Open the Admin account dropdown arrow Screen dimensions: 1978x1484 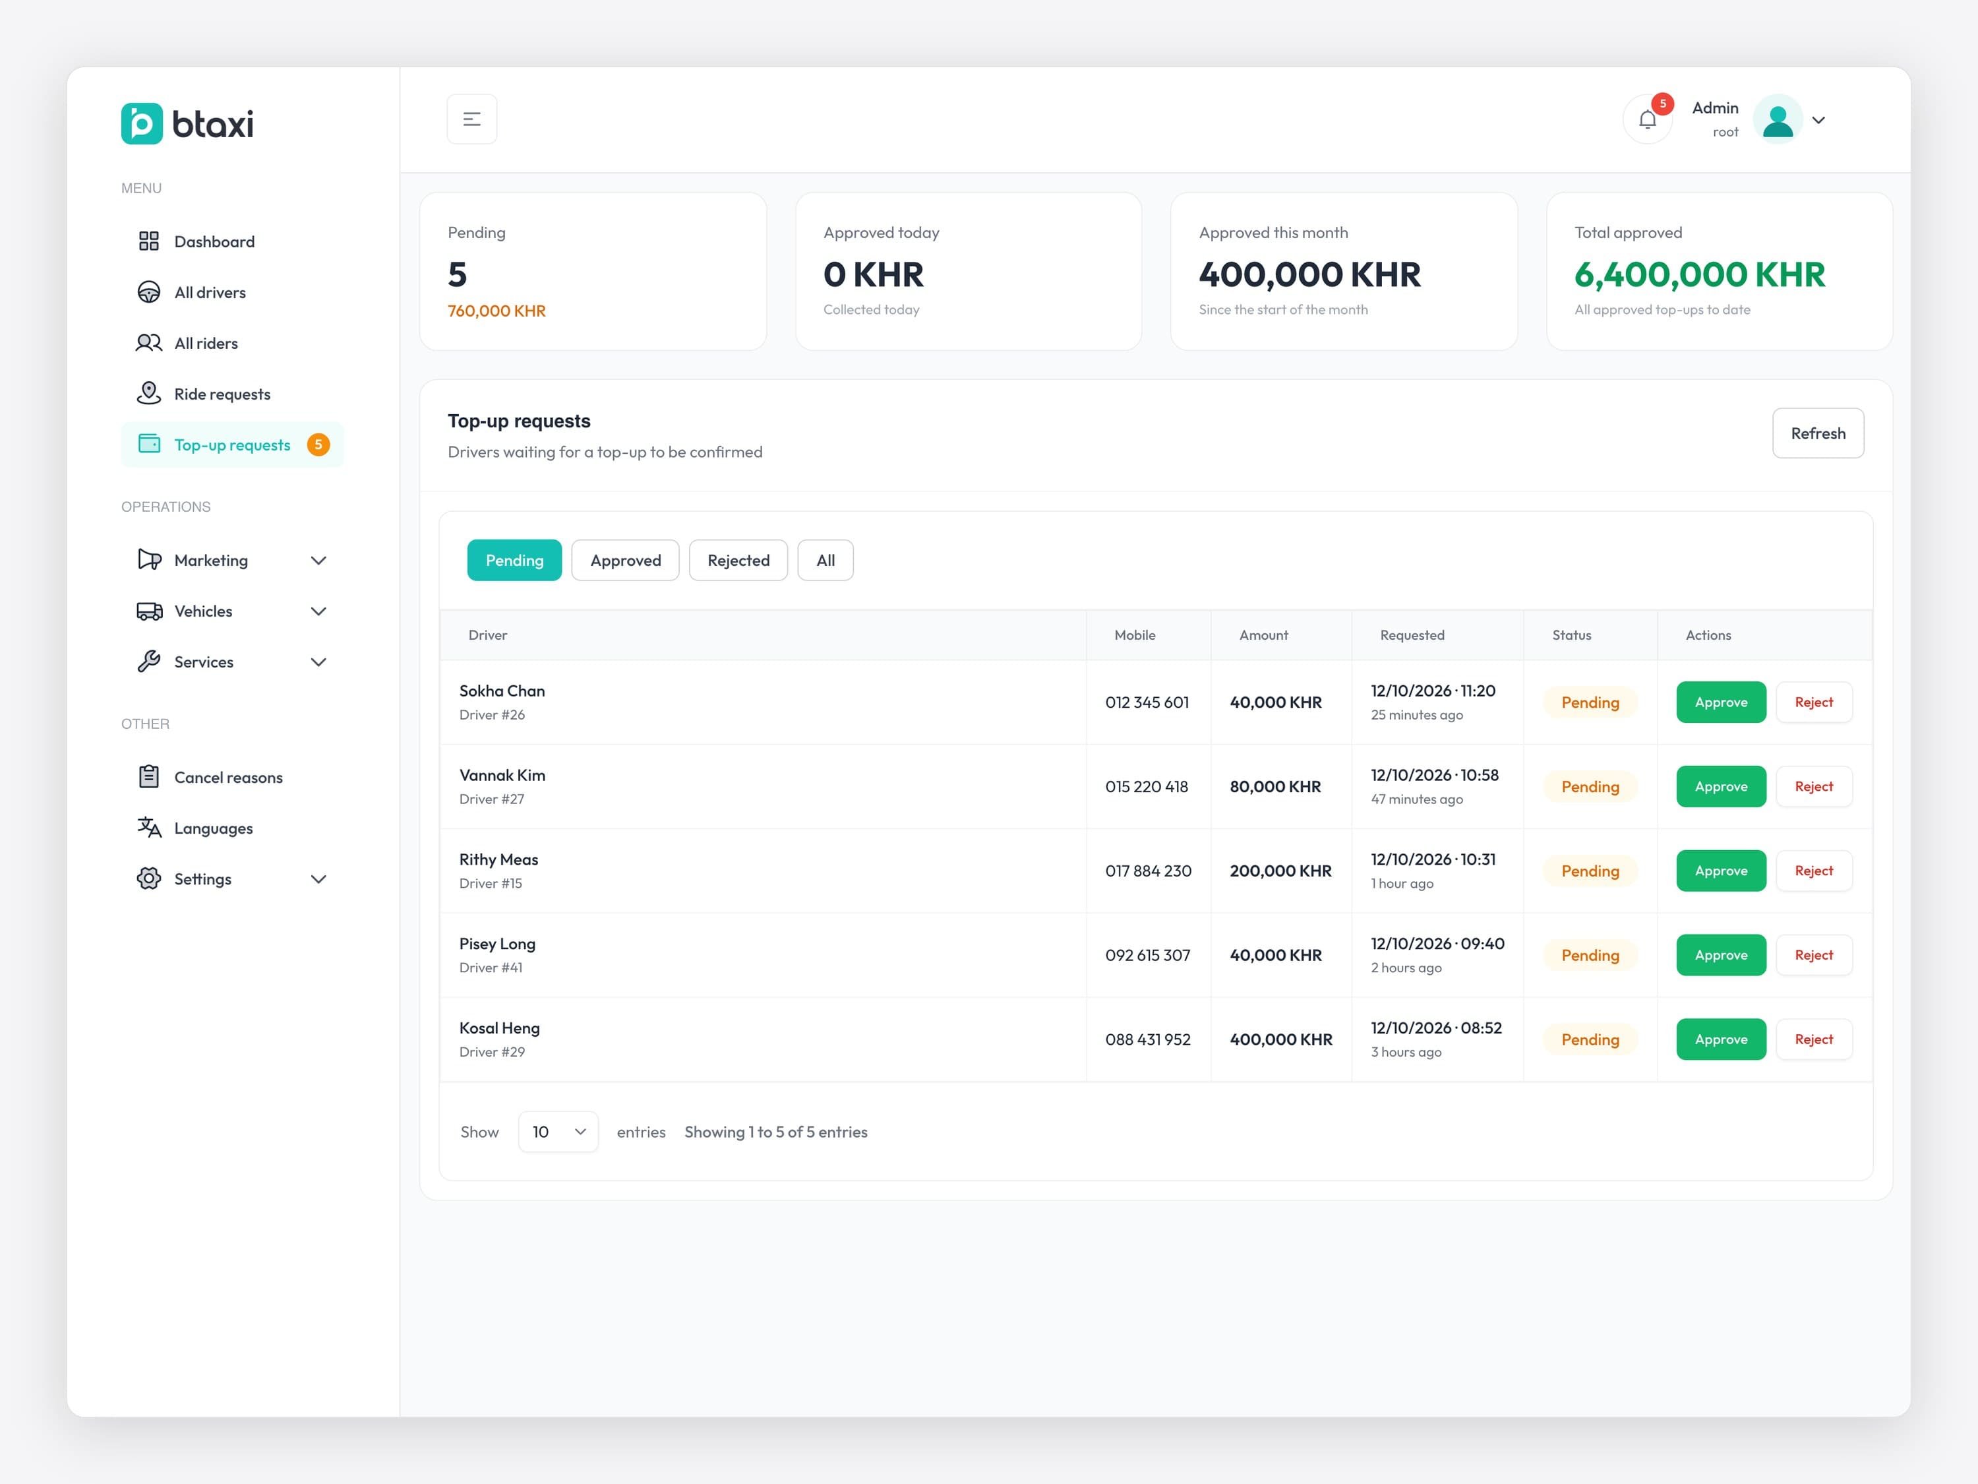[x=1818, y=120]
